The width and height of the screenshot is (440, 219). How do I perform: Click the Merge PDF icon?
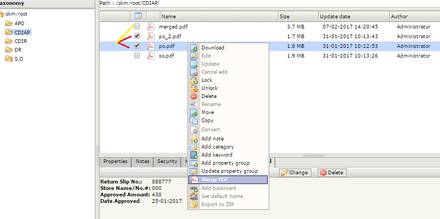(x=194, y=180)
